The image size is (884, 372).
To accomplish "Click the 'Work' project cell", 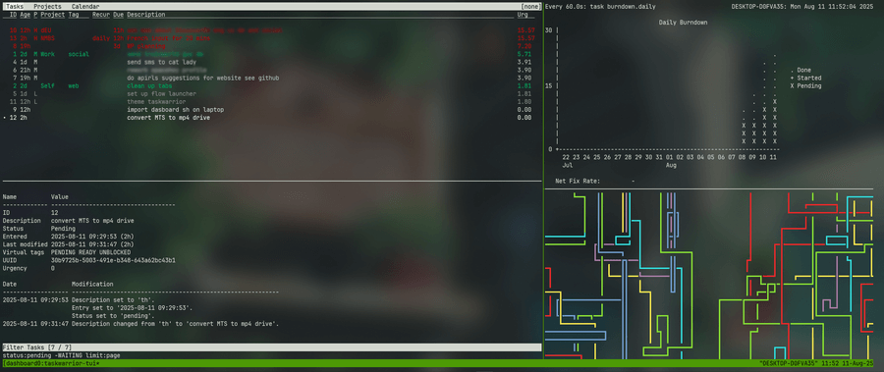I will (x=47, y=54).
